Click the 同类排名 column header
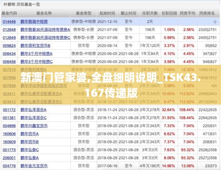 coord(207,13)
